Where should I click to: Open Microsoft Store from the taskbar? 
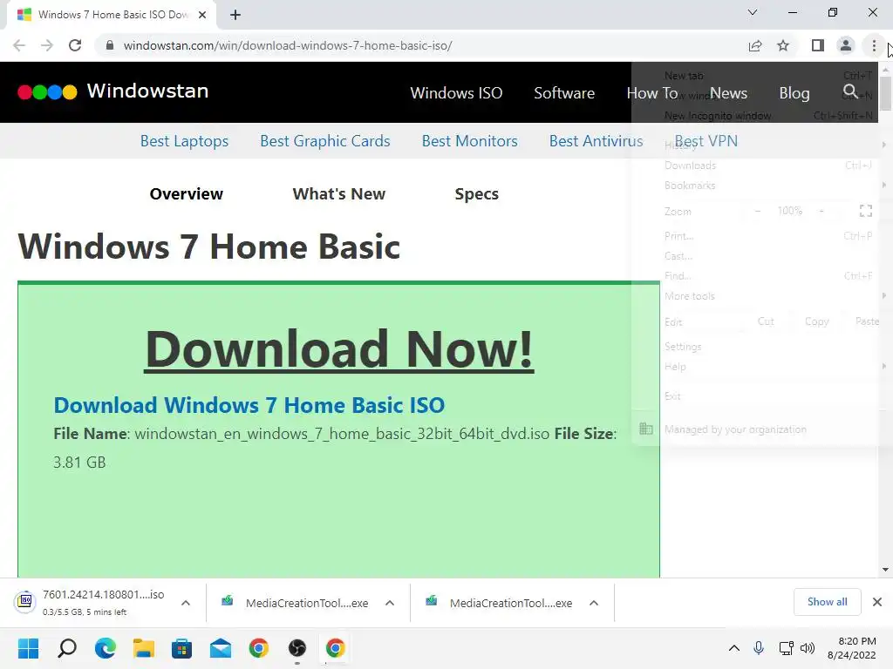point(181,648)
